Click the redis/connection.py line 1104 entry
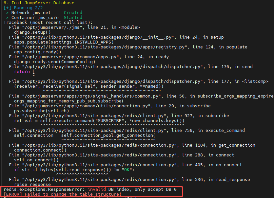274x198 pixels. 132,145
